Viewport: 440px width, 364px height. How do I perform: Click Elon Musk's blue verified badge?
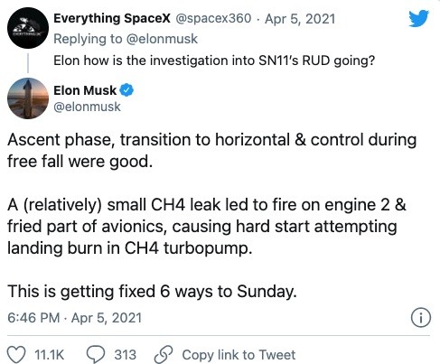pyautogui.click(x=126, y=90)
